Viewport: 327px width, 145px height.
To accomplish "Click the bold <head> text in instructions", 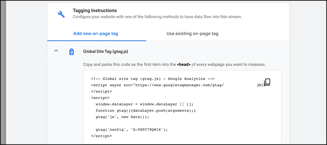I will click(184, 64).
